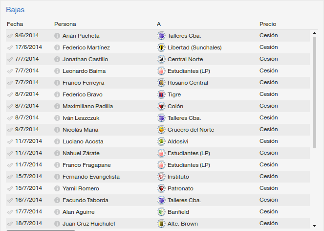Open Luciano Acosta player profile

click(83, 141)
